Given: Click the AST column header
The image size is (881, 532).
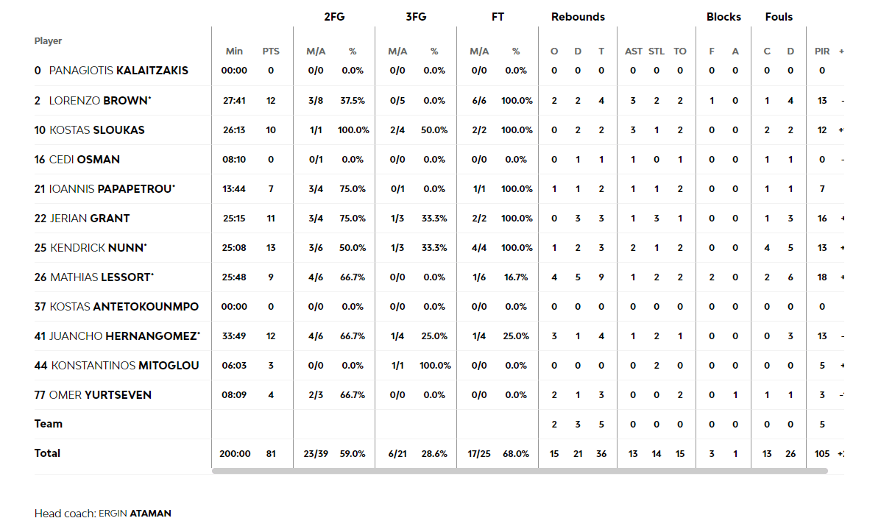Looking at the screenshot, I should click(633, 52).
